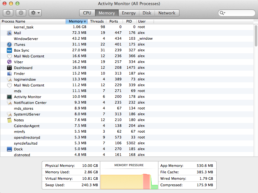Switch to the CPU tab

pyautogui.click(x=87, y=13)
